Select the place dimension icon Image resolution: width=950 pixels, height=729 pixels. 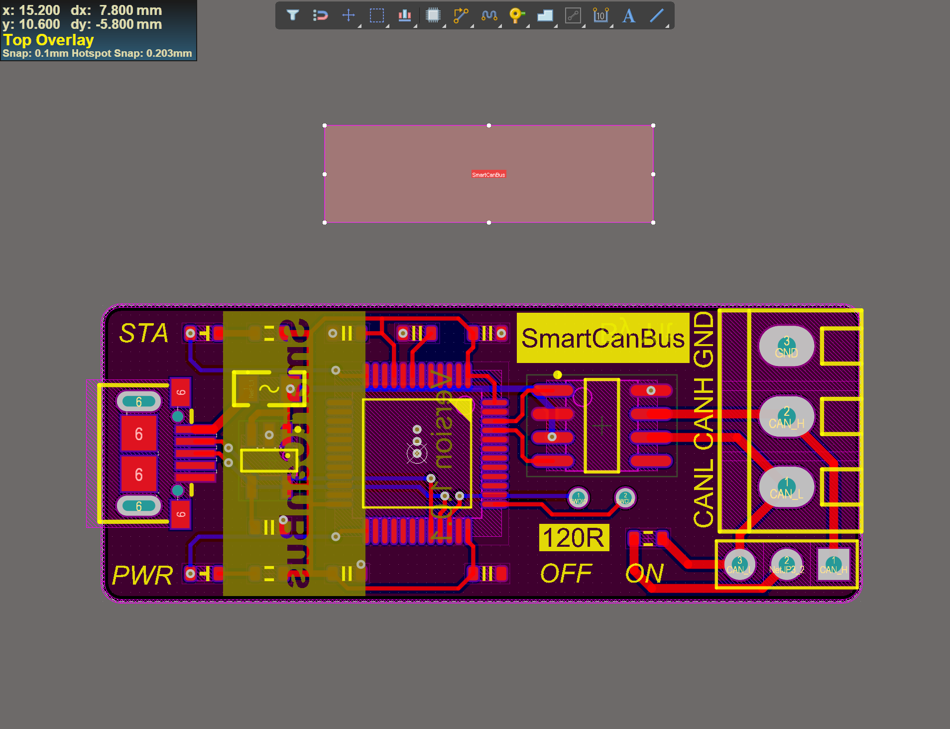click(x=601, y=15)
